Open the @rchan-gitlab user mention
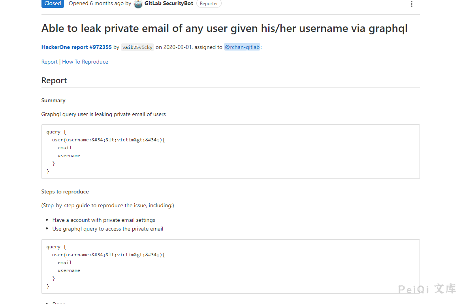461x304 pixels. pos(242,47)
